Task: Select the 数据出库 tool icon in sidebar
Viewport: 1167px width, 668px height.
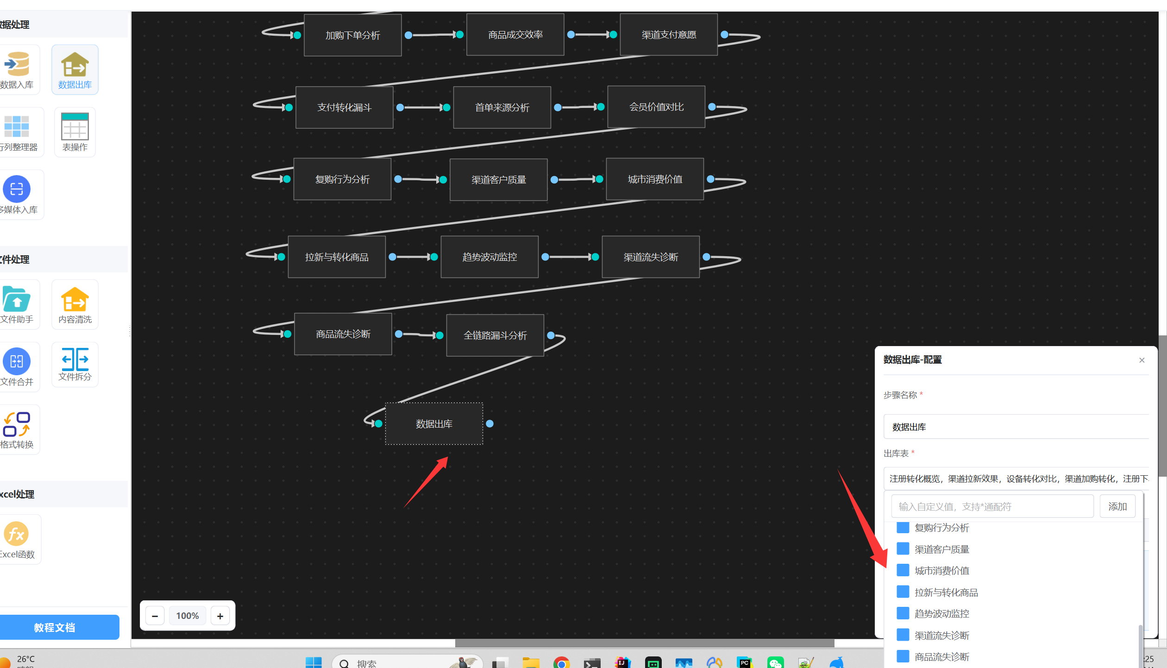Action: [x=75, y=64]
